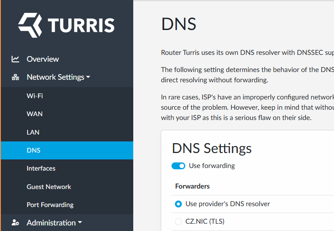Click the DNS Settings heading
This screenshot has height=231, width=334.
tap(212, 148)
